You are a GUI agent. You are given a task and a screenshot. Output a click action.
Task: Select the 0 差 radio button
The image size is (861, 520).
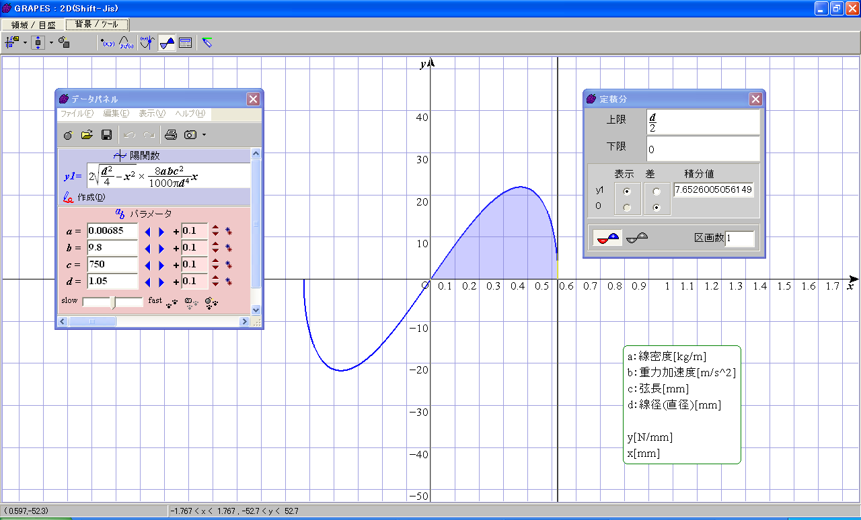click(657, 208)
